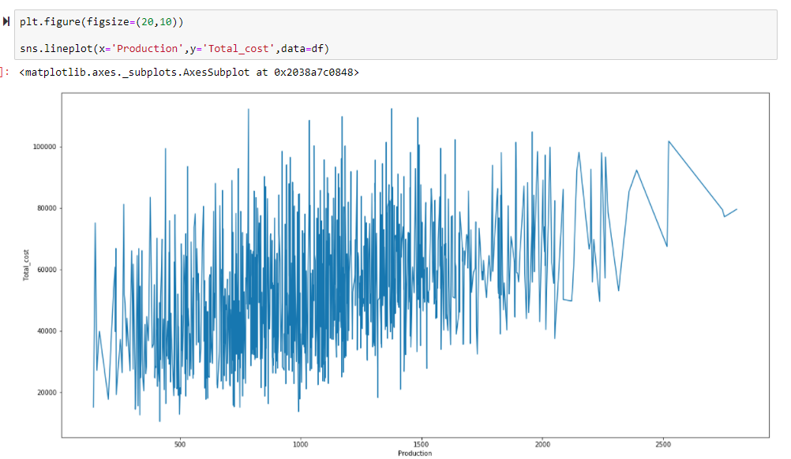Click the 1000 tick on x-axis
The image size is (791, 459).
[x=300, y=445]
